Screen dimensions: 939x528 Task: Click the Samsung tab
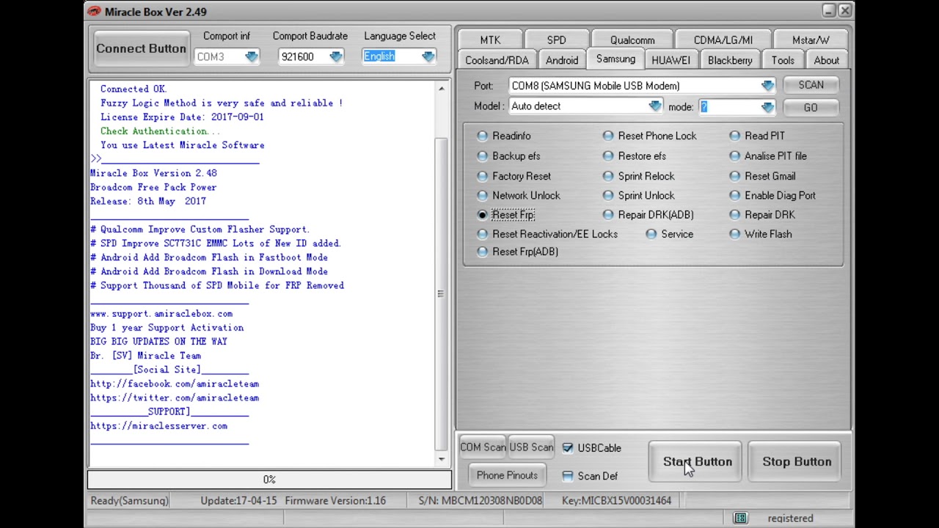coord(615,59)
